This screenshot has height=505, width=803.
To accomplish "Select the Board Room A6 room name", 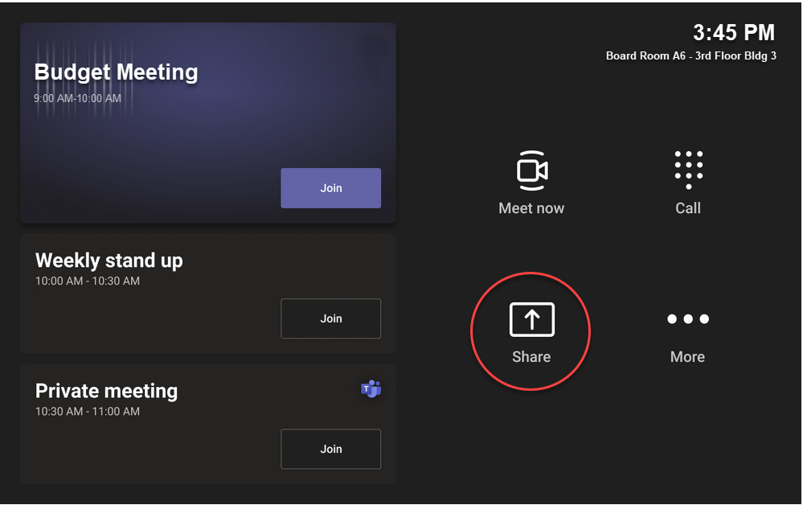I will [690, 55].
